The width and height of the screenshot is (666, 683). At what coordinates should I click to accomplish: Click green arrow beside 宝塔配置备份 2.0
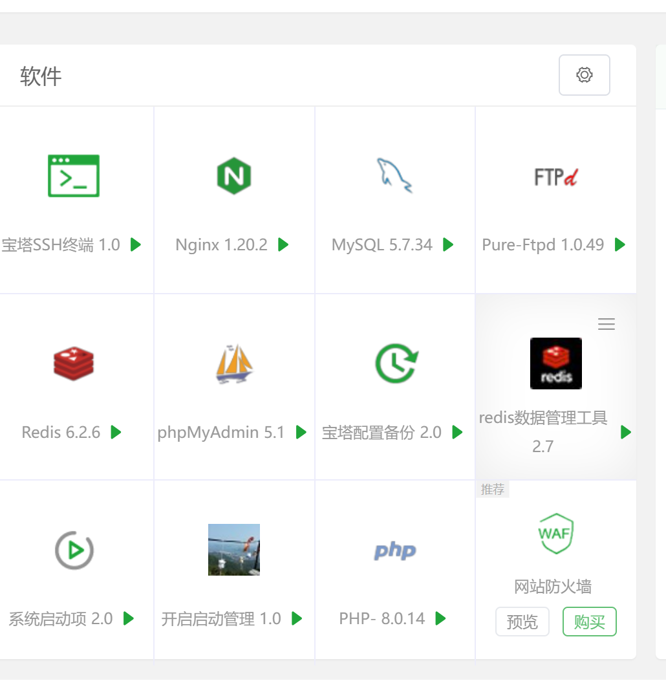[x=457, y=433]
